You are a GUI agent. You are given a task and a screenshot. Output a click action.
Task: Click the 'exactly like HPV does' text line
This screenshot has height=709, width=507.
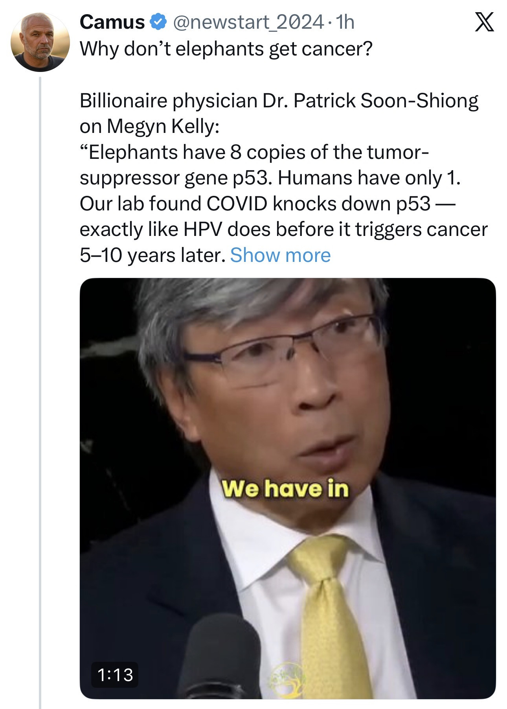tap(283, 230)
